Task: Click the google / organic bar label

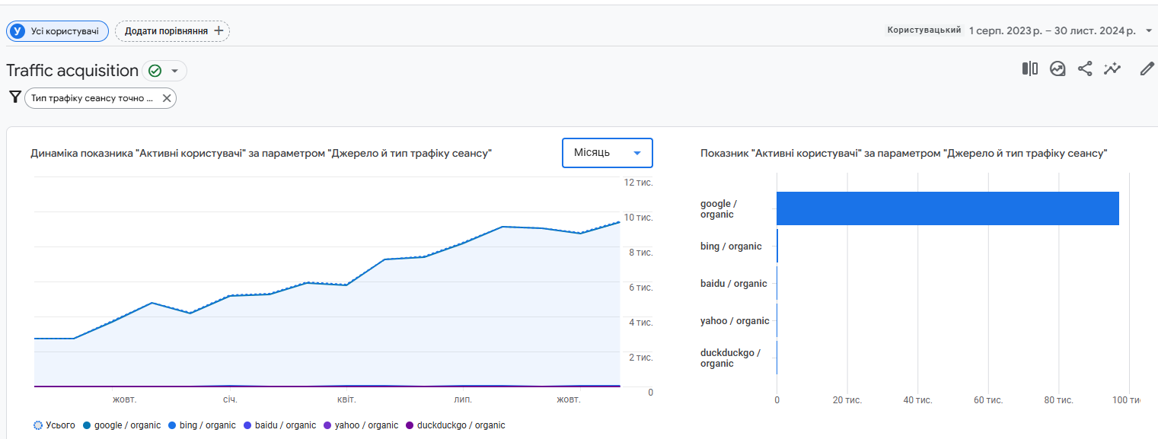Action: 718,209
